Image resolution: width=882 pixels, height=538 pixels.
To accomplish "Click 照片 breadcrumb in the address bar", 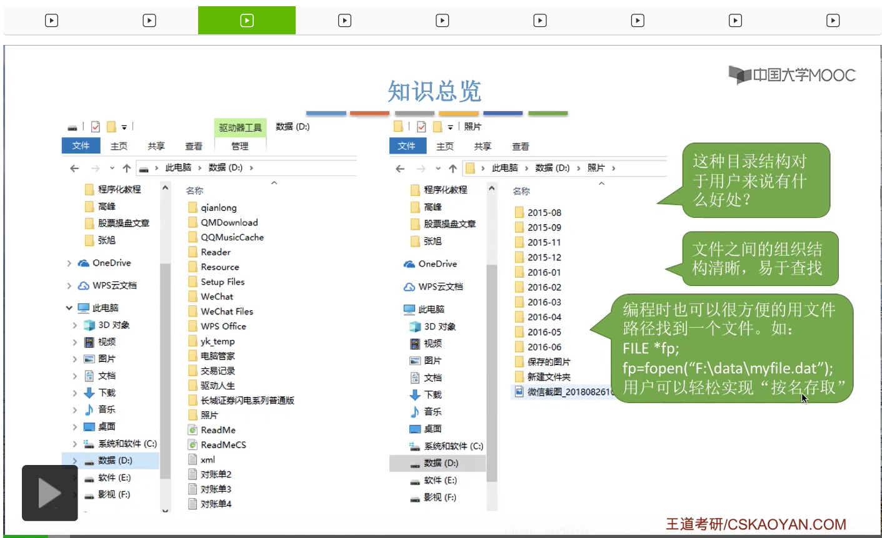I will click(x=596, y=169).
